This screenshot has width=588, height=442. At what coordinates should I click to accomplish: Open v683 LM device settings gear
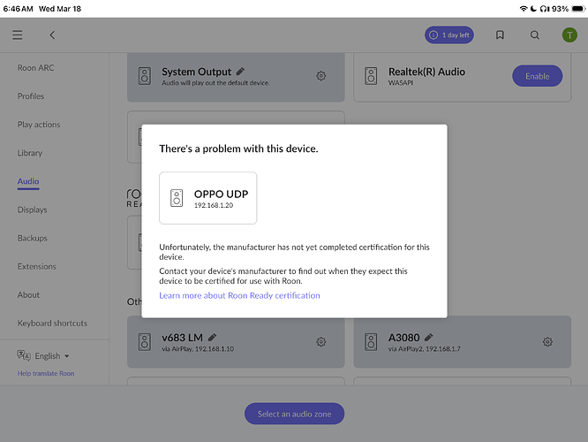[321, 342]
